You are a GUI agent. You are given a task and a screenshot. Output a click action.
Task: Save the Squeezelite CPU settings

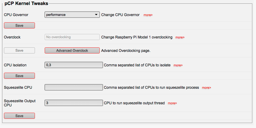click(19, 116)
